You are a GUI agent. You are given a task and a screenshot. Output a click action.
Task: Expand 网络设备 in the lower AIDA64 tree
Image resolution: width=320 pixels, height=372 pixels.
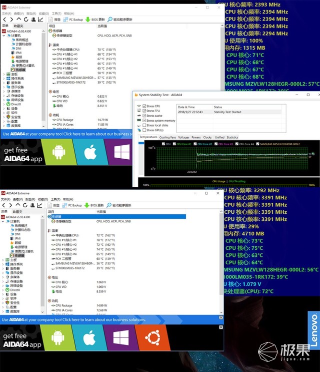(3, 286)
